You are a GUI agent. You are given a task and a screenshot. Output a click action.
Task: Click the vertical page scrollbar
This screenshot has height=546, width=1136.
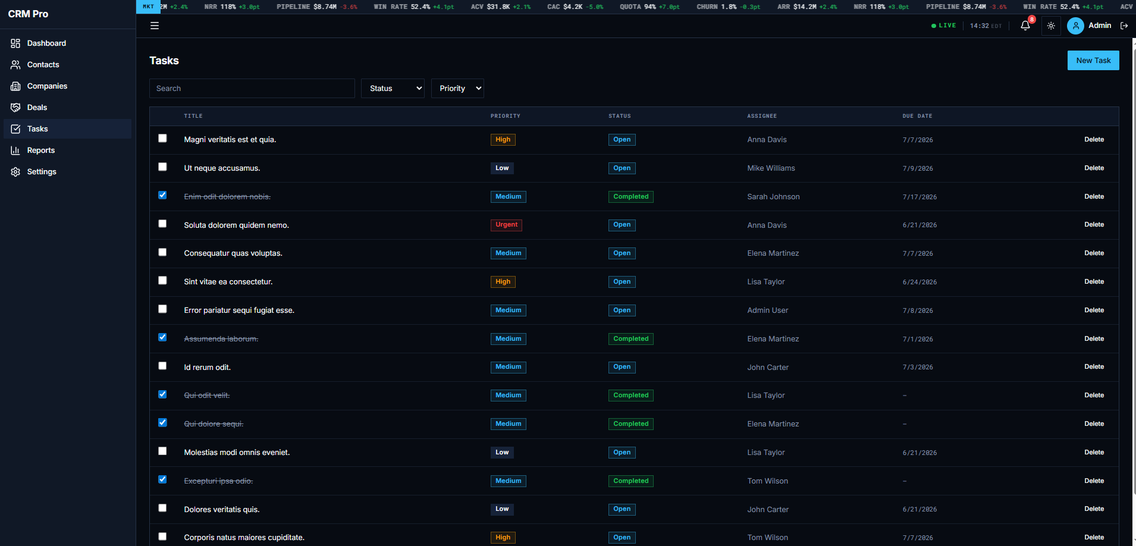pos(1134,266)
